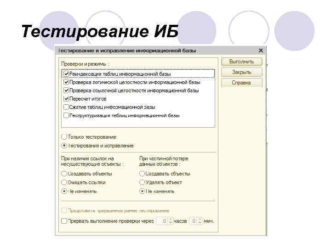Click the мин. number input field
Image resolution: width=331 pixels, height=248 pixels.
click(x=194, y=221)
